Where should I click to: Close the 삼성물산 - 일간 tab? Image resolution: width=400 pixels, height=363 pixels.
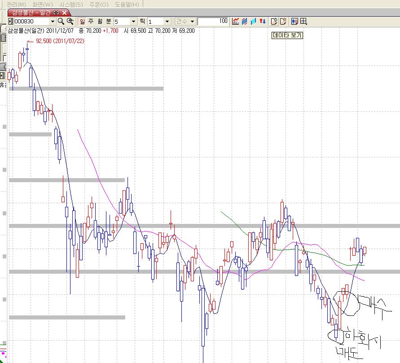pyautogui.click(x=65, y=13)
